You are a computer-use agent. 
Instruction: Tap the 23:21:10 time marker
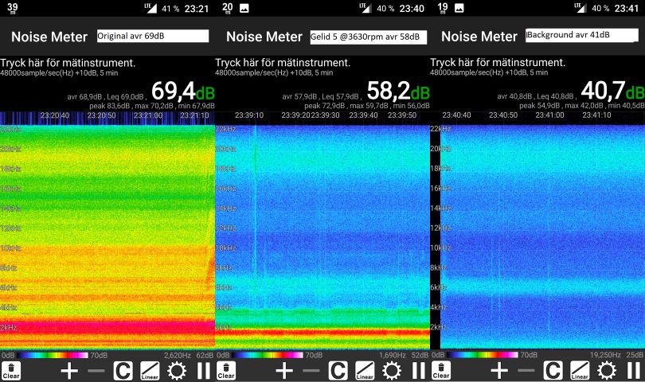[x=194, y=115]
